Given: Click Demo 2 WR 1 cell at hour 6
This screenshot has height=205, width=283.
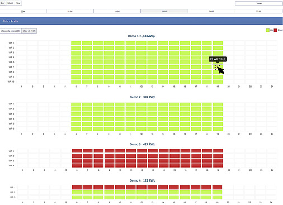Looking at the screenshot, I should [76, 104].
